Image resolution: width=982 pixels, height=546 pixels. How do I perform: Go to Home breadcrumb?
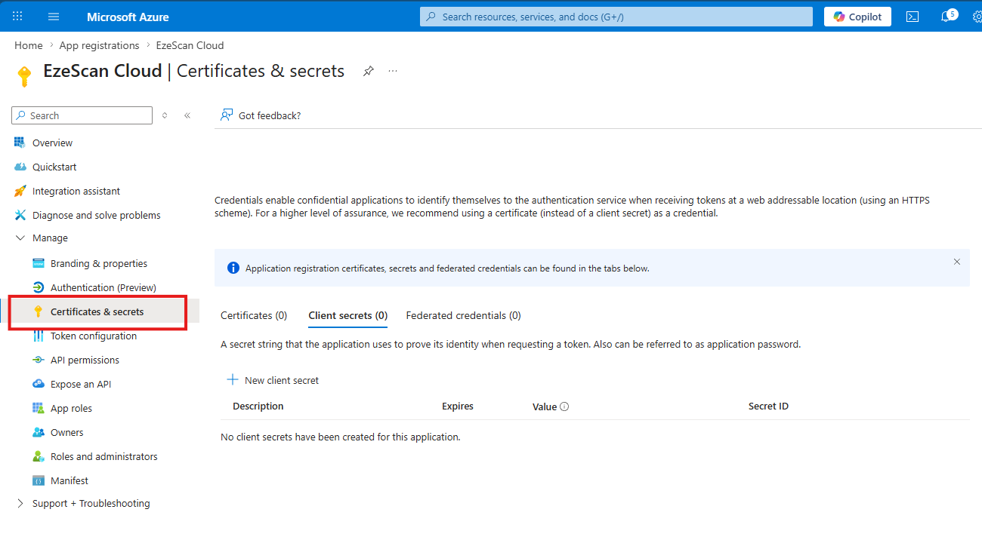tap(29, 45)
